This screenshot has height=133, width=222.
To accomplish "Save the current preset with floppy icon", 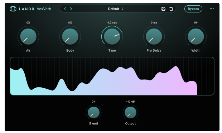I will (x=163, y=9).
